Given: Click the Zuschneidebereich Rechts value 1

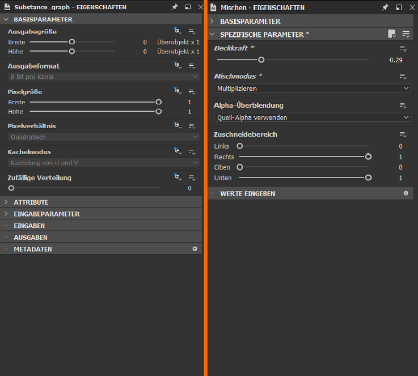Looking at the screenshot, I should 400,157.
